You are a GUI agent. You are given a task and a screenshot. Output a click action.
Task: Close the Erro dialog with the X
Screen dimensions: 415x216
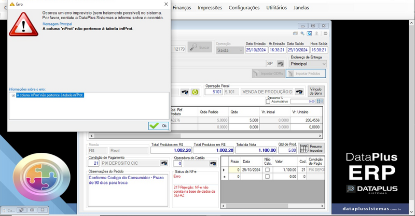pyautogui.click(x=166, y=4)
